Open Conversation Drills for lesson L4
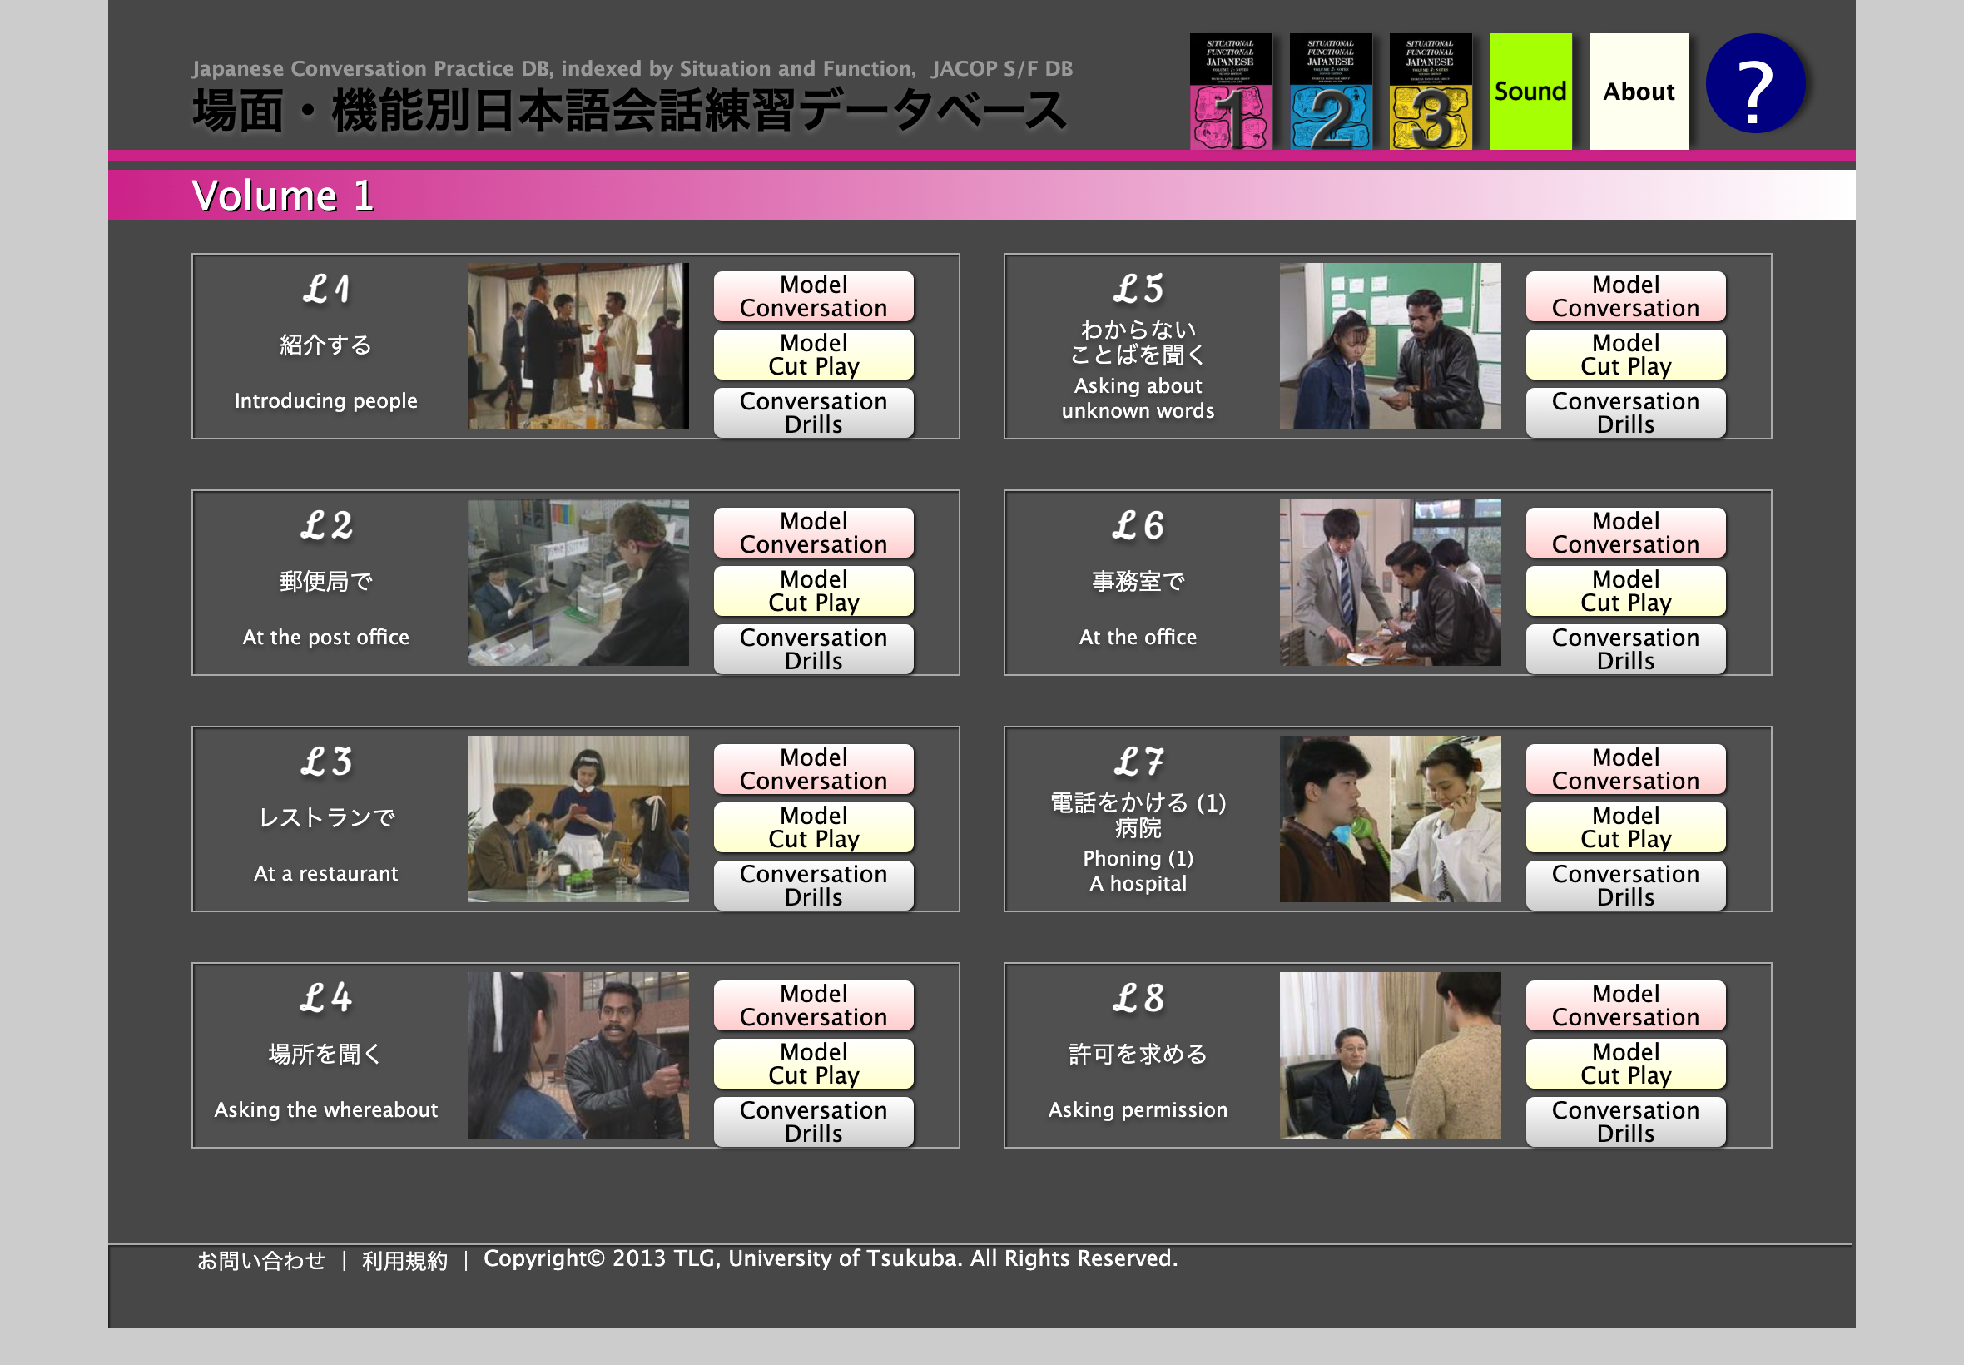This screenshot has width=1964, height=1365. pyautogui.click(x=813, y=1121)
